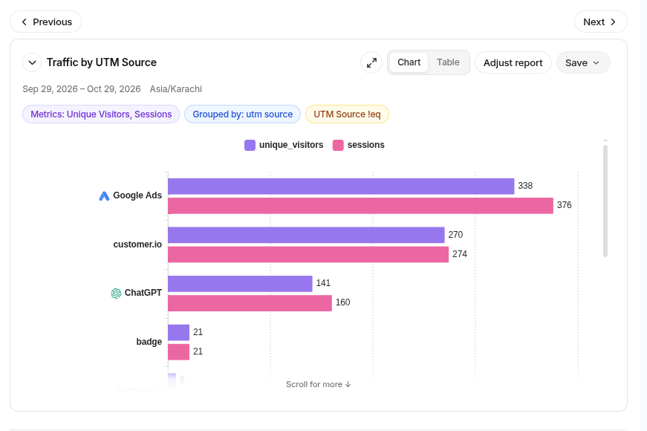
Task: Click the Grouped by: utm source chip
Action: click(243, 114)
